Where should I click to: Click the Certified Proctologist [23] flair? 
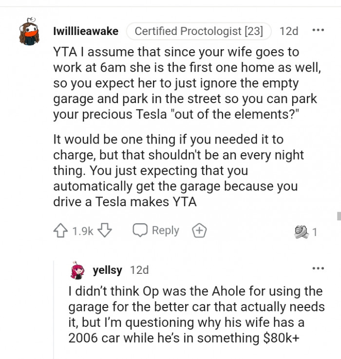[199, 31]
